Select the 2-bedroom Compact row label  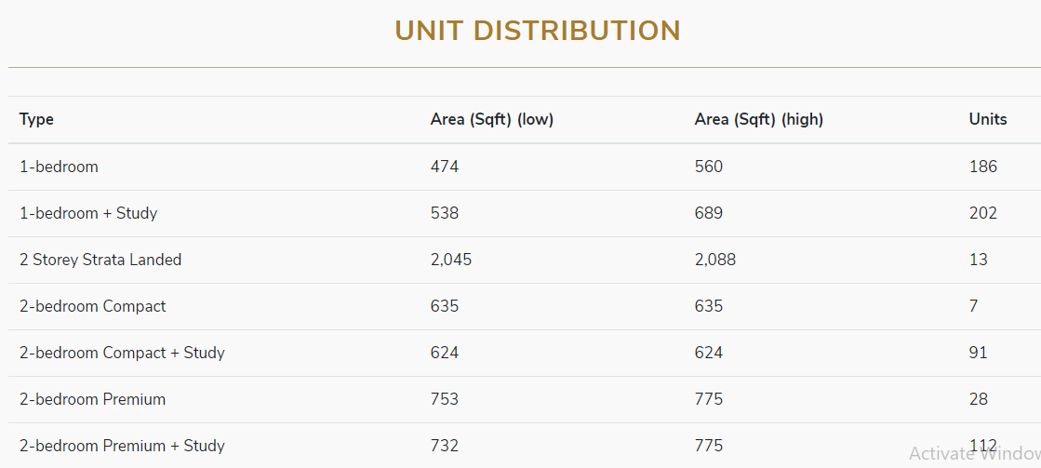tap(93, 306)
